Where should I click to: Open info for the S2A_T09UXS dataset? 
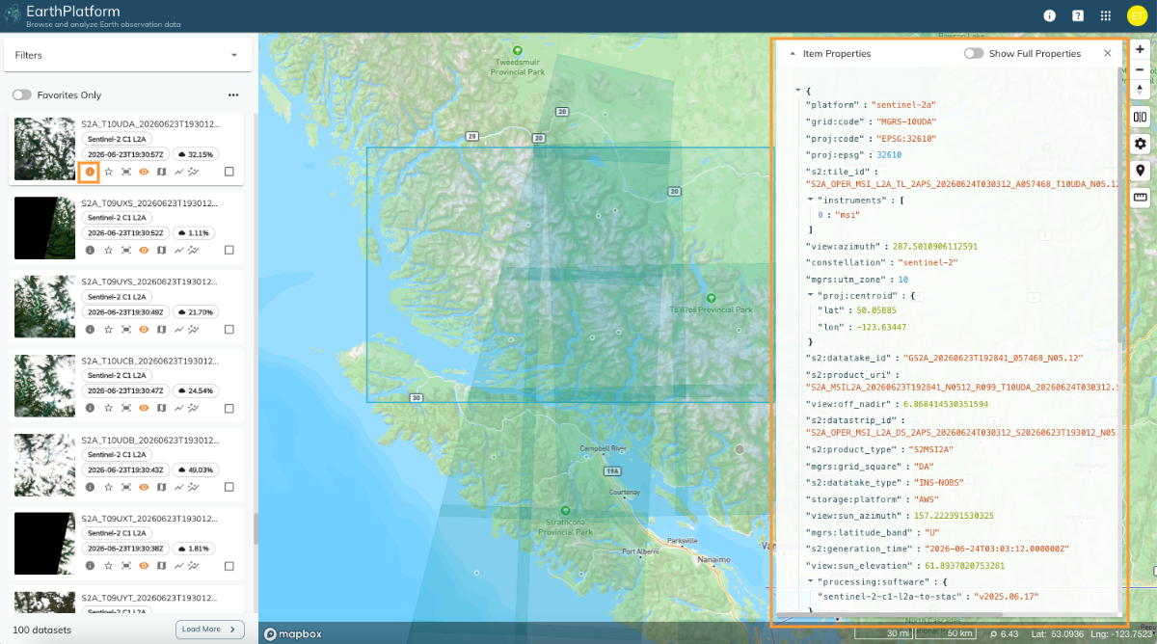coord(90,250)
